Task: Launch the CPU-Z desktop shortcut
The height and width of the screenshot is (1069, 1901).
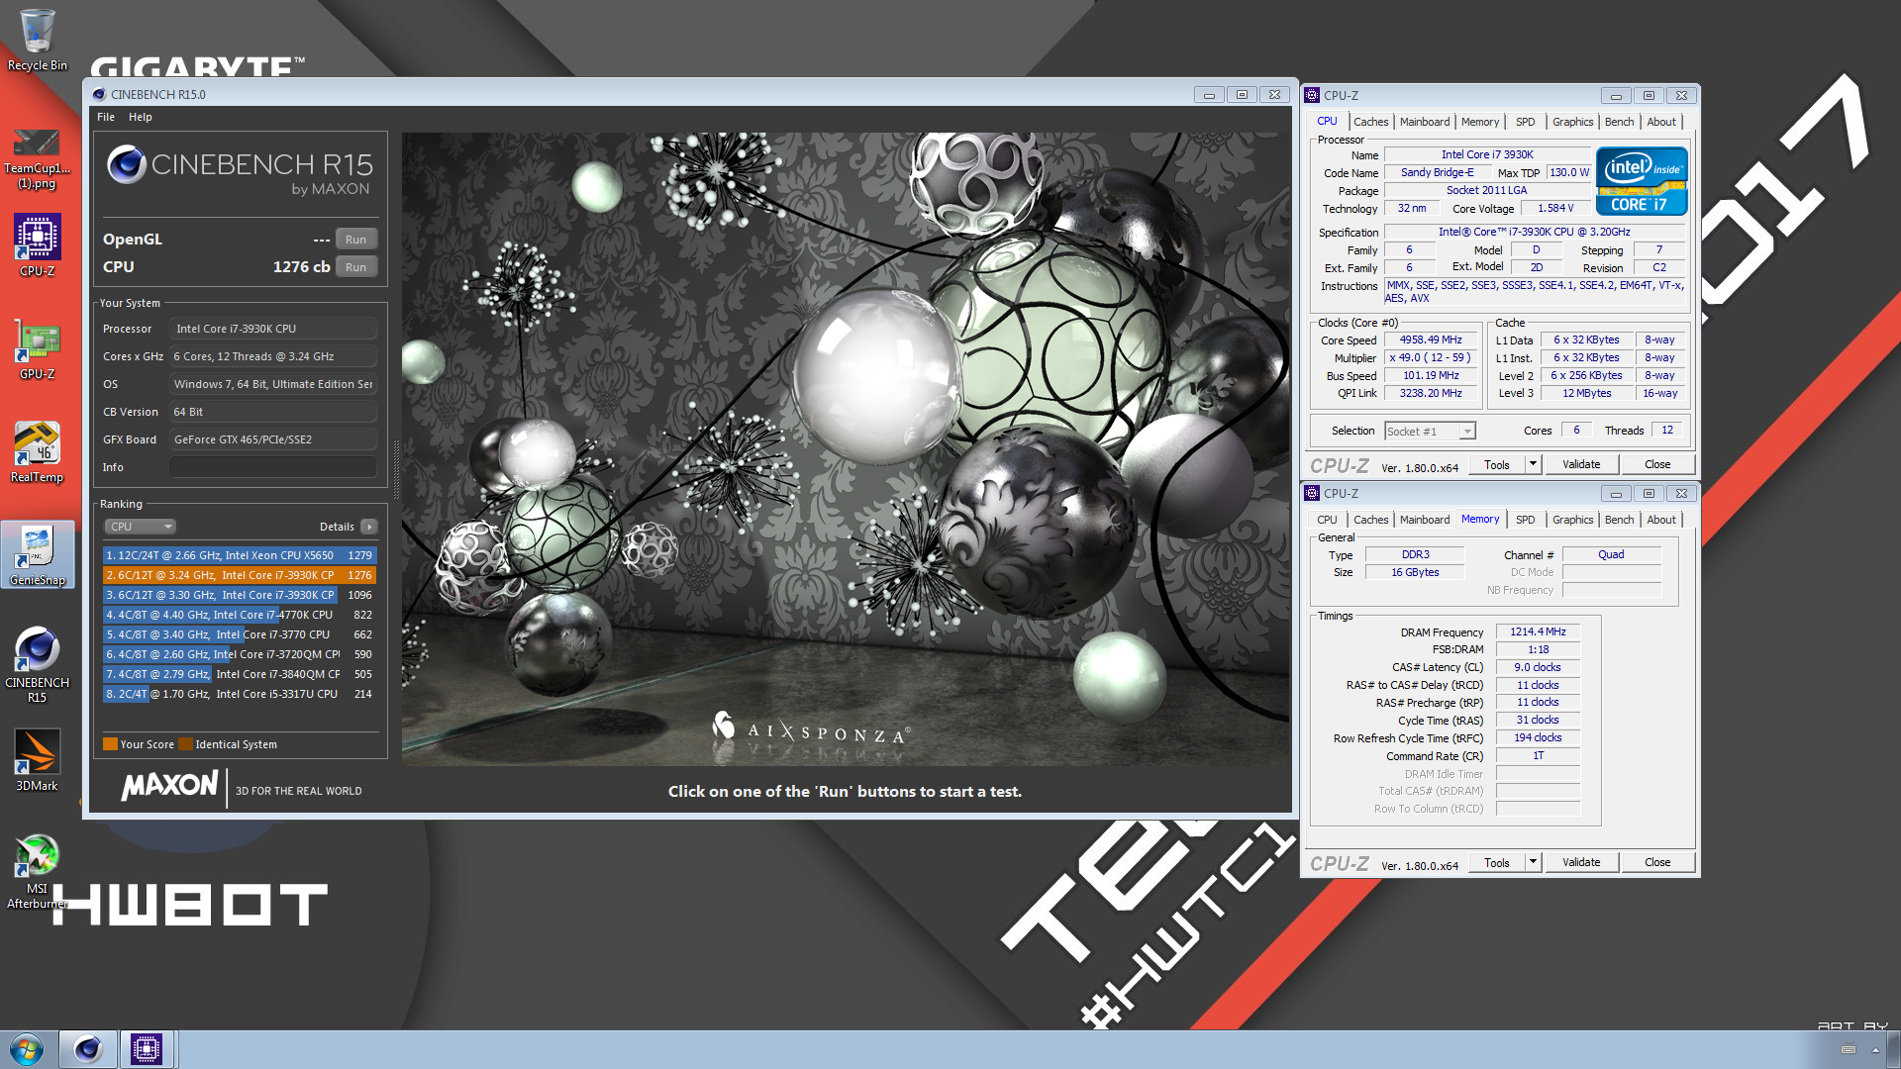Action: 37,245
